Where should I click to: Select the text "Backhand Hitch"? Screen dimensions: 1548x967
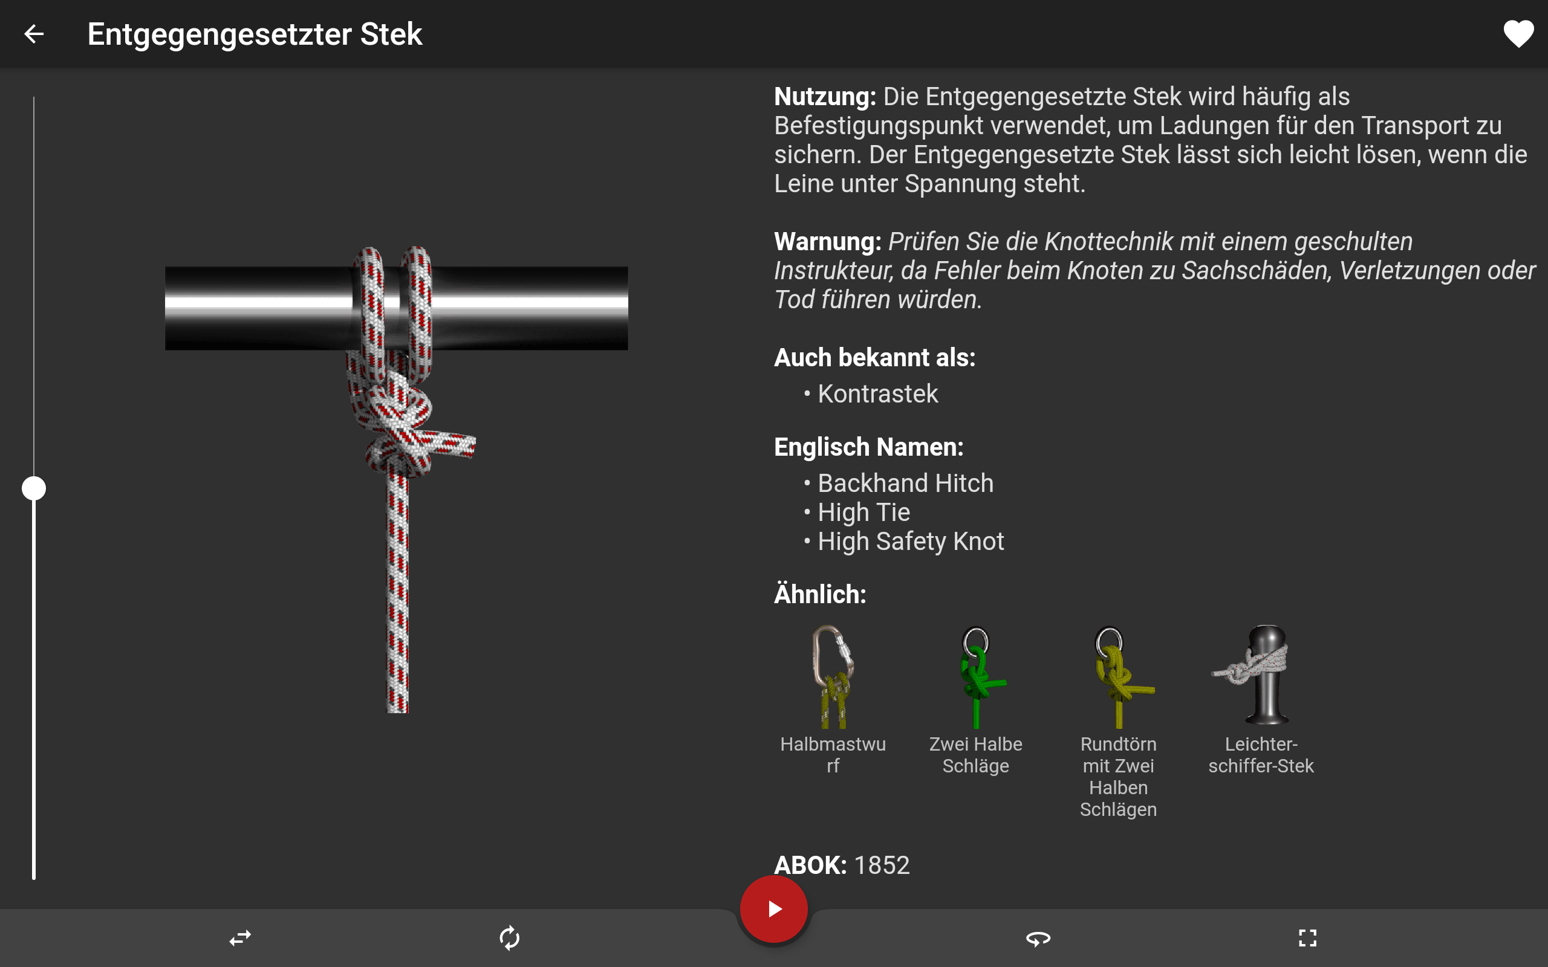point(906,483)
